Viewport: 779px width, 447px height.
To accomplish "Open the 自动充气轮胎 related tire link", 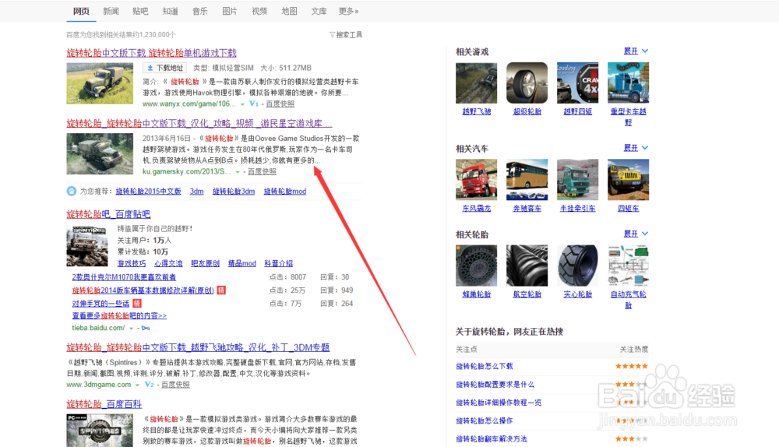I will pyautogui.click(x=629, y=300).
